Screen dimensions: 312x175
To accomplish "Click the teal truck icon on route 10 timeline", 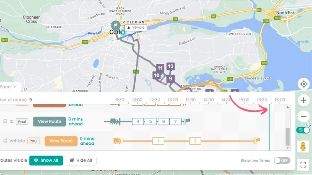I will pos(114,121).
